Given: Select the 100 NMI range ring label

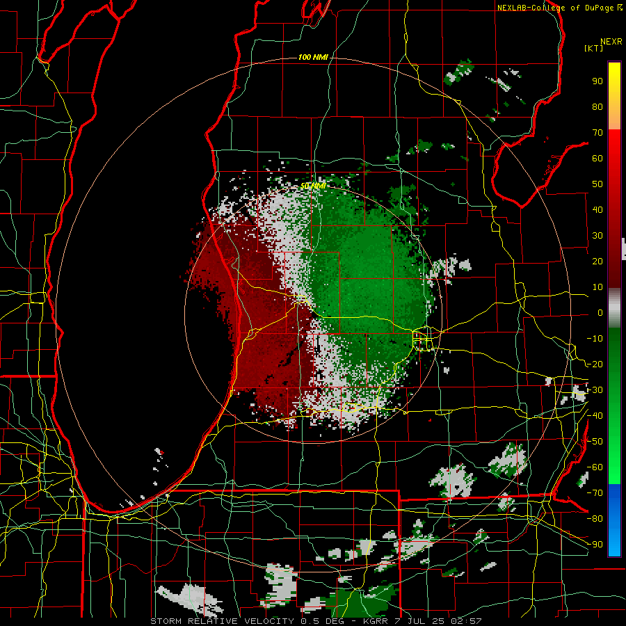Looking at the screenshot, I should [314, 57].
